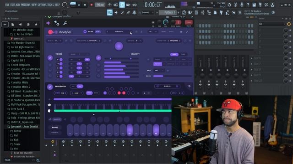
Task: Open the POP #1 pattern preset selector
Action: click(x=167, y=86)
